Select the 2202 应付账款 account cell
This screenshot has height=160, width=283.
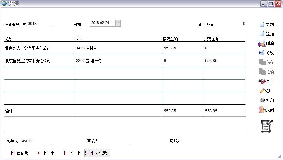(118, 61)
